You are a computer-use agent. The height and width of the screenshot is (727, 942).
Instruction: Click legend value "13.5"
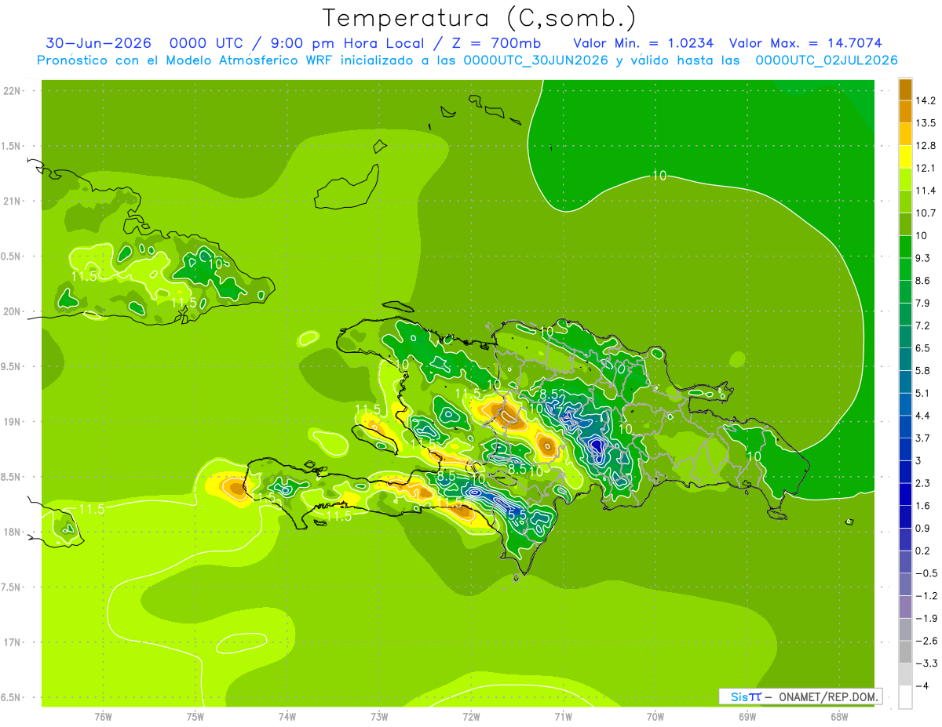click(925, 123)
